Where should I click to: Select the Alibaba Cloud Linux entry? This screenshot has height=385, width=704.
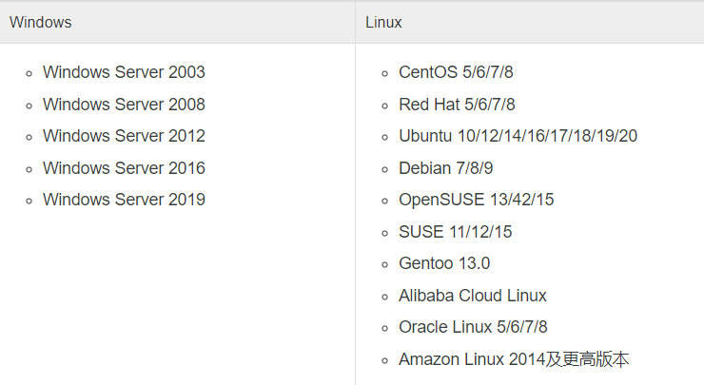(x=473, y=296)
